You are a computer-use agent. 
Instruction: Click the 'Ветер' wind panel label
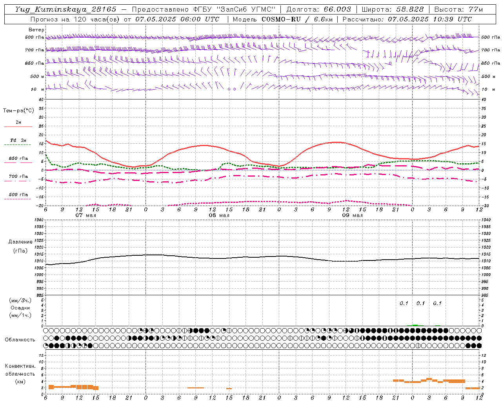(x=36, y=30)
